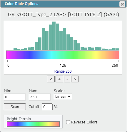The height and width of the screenshot is (132, 127).
Task: Open the Bright Terrain color table selector
Action: coord(33,121)
